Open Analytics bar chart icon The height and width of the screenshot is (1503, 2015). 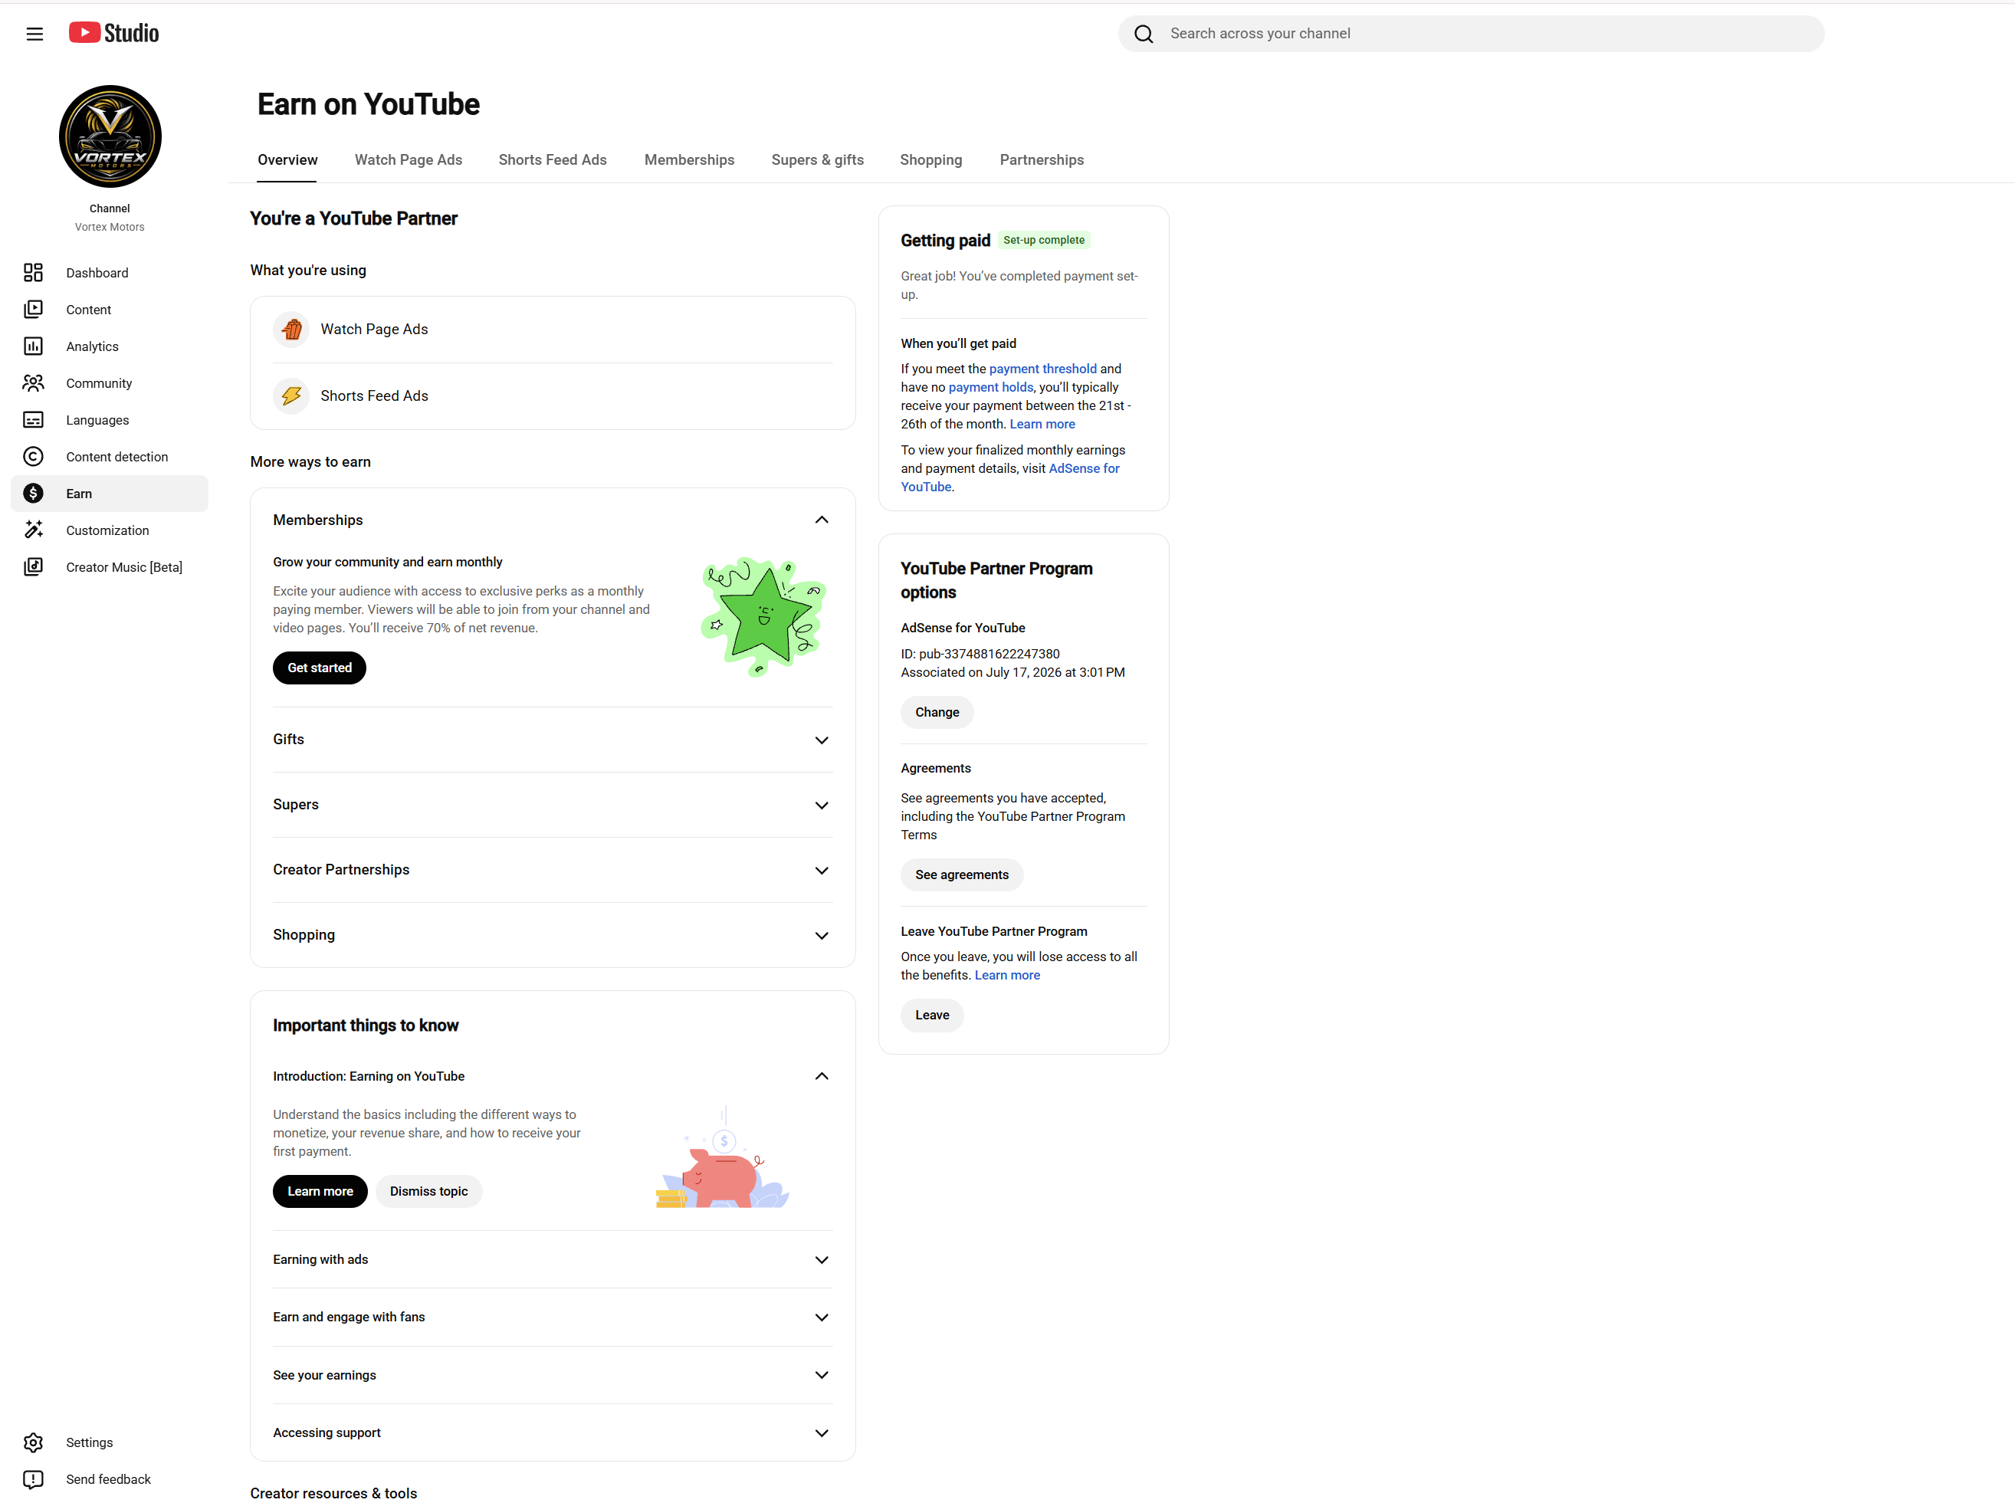pyautogui.click(x=33, y=346)
